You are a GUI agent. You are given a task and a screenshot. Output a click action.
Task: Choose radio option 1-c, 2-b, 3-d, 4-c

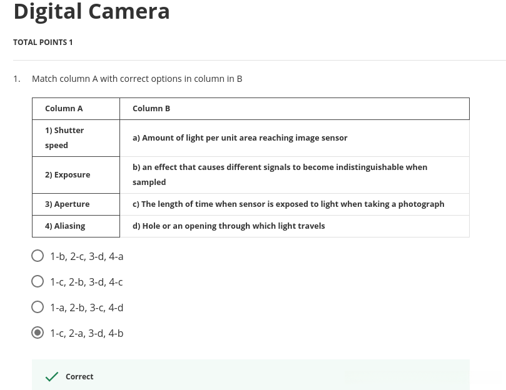38,282
